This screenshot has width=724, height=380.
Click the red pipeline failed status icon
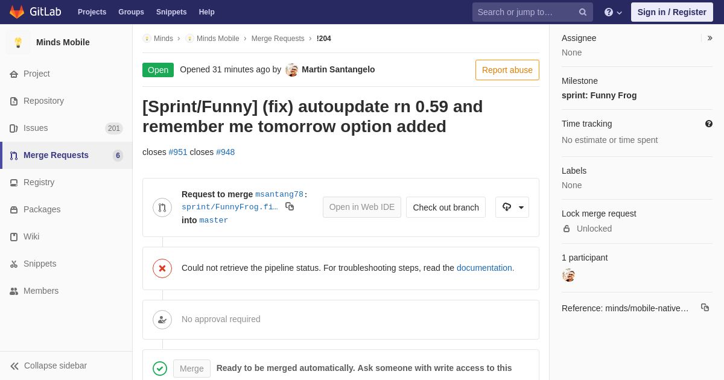[162, 268]
